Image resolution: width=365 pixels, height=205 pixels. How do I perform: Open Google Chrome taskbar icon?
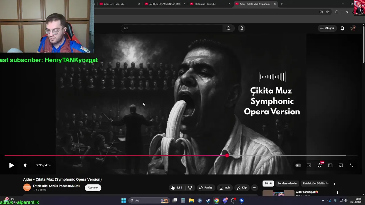click(216, 200)
